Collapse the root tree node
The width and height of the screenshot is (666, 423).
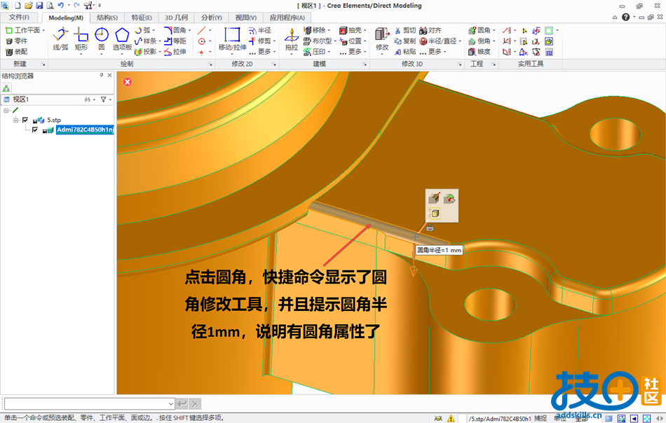point(6,111)
